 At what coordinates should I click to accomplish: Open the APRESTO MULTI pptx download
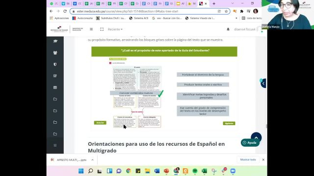pos(69,160)
